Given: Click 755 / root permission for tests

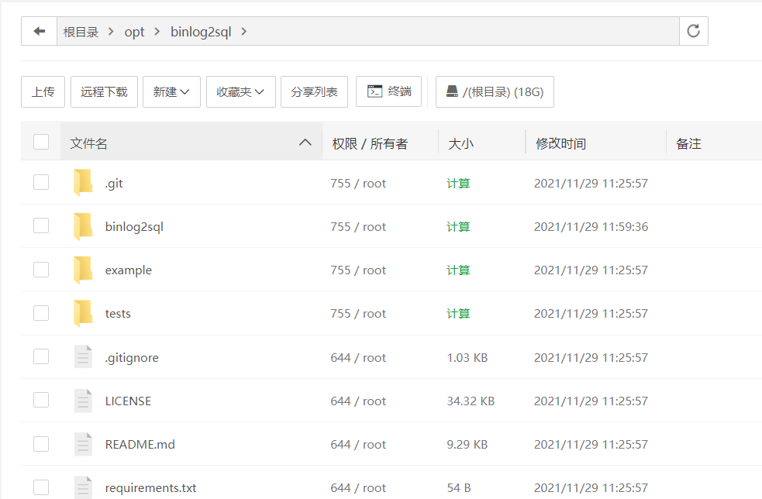Looking at the screenshot, I should tap(358, 314).
